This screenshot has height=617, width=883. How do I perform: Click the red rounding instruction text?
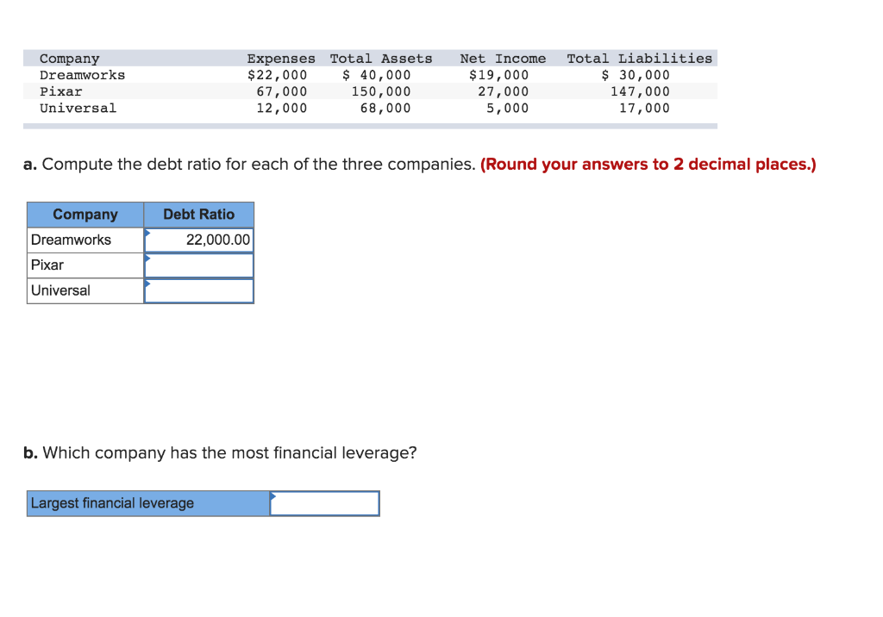click(x=648, y=165)
